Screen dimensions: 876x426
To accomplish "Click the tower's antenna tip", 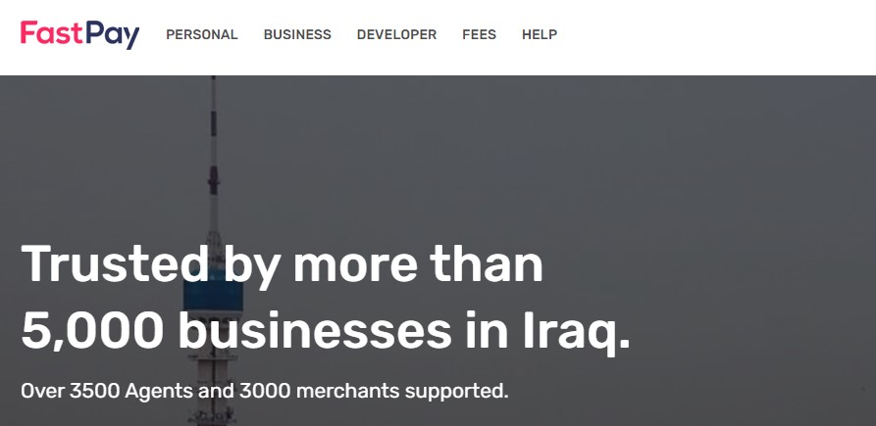I will [213, 83].
